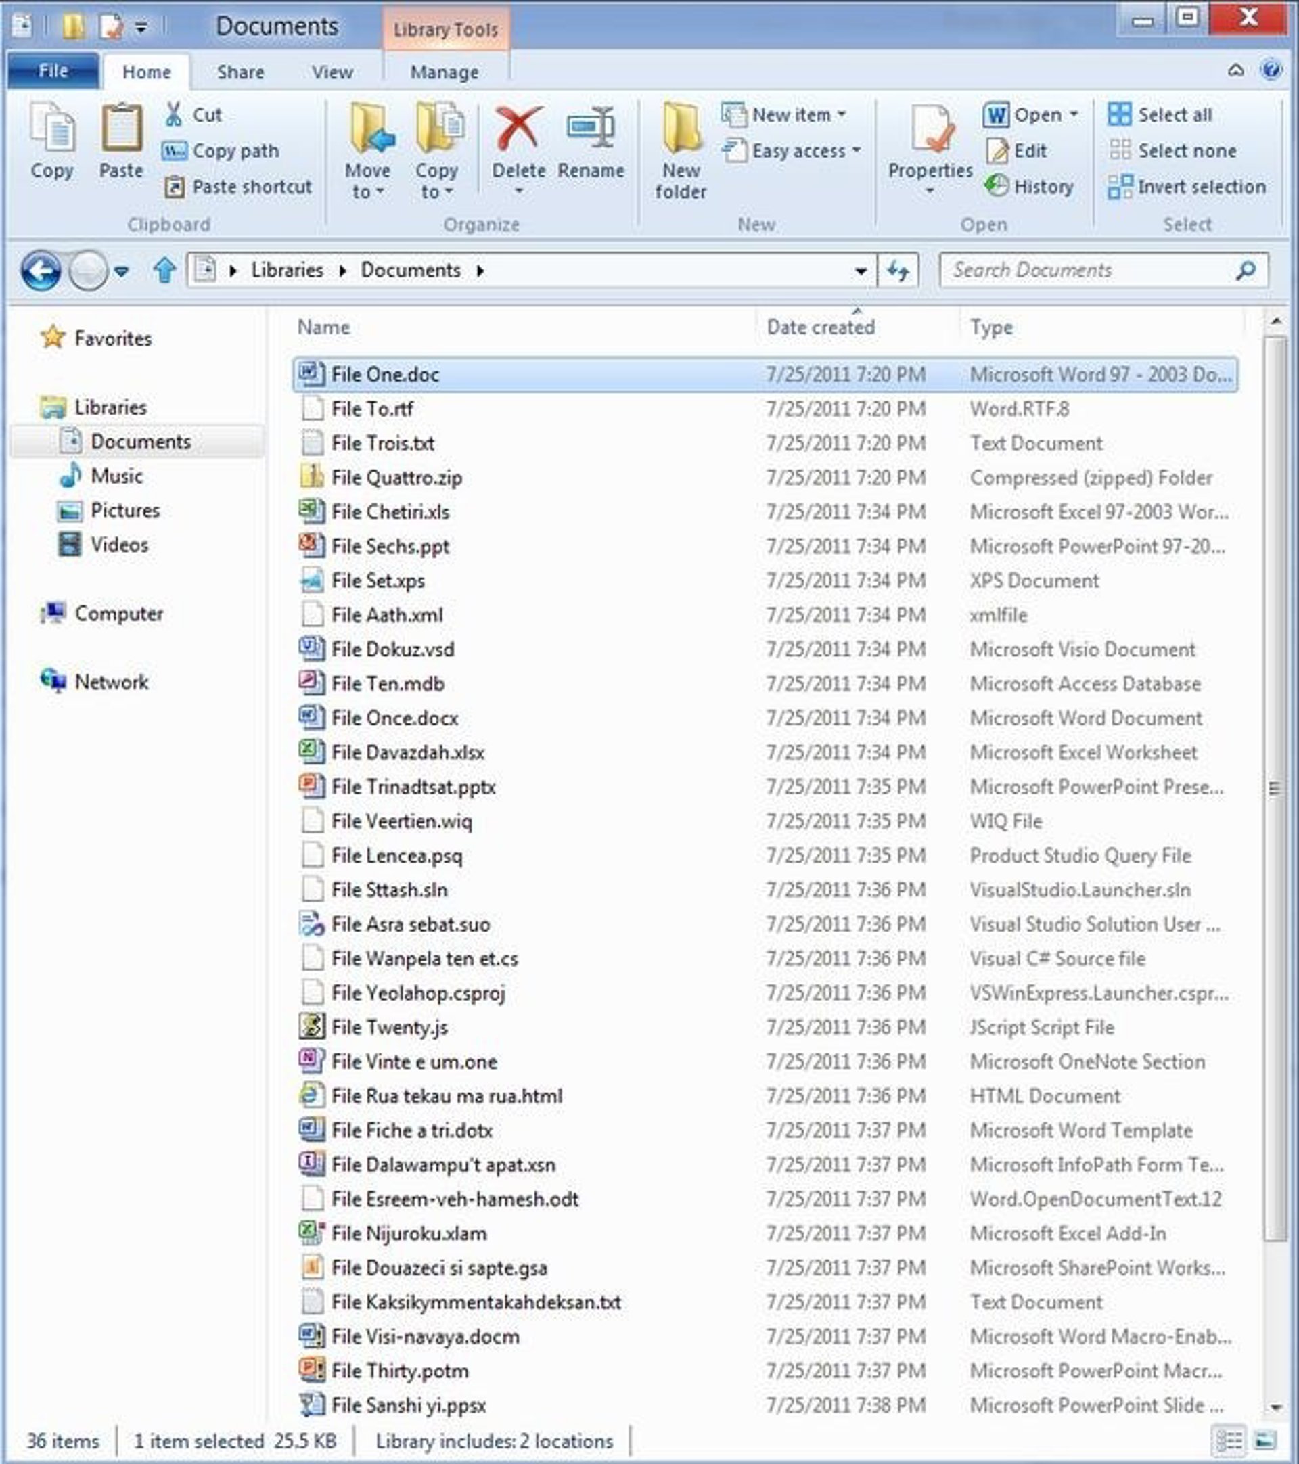
Task: Expand the New item dropdown
Action: [x=785, y=114]
